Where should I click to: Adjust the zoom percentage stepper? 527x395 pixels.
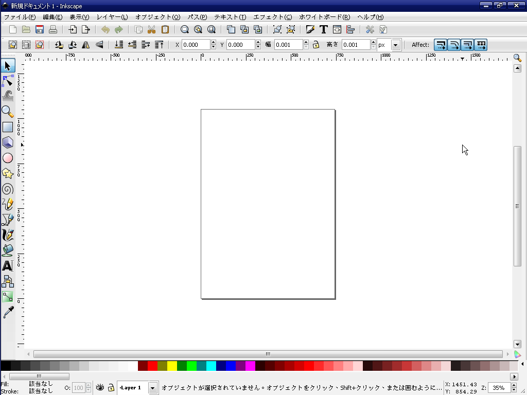pyautogui.click(x=514, y=388)
